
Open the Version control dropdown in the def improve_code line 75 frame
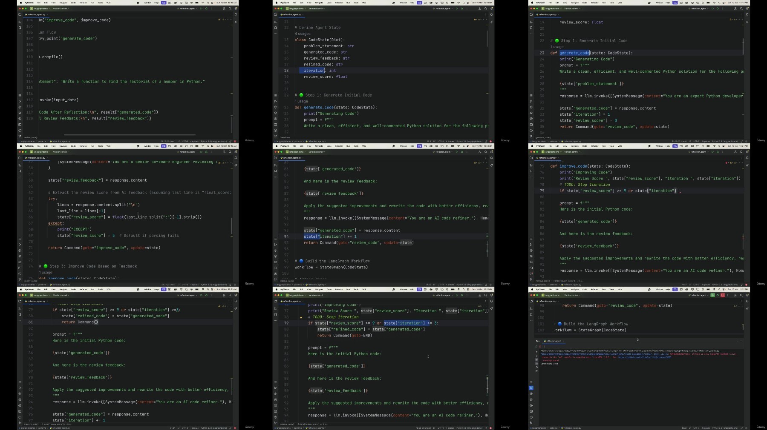pos(572,152)
